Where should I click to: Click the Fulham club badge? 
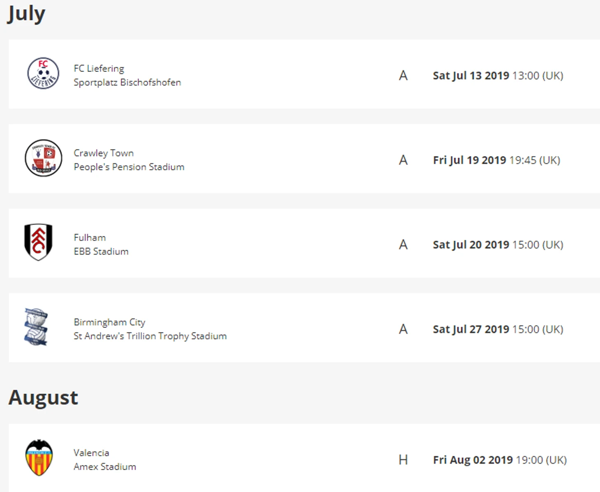tap(38, 242)
